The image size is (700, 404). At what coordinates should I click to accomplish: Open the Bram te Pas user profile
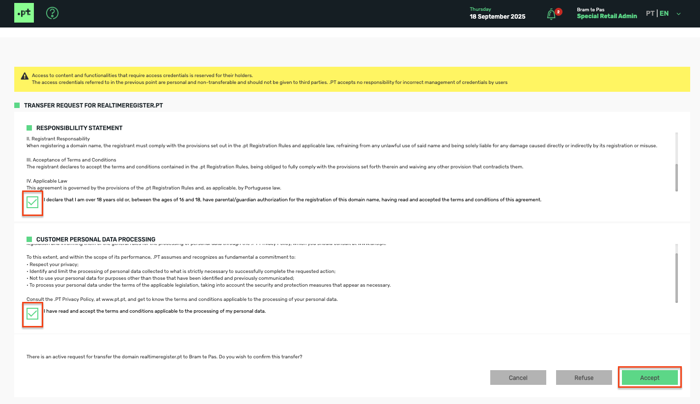[x=590, y=9]
